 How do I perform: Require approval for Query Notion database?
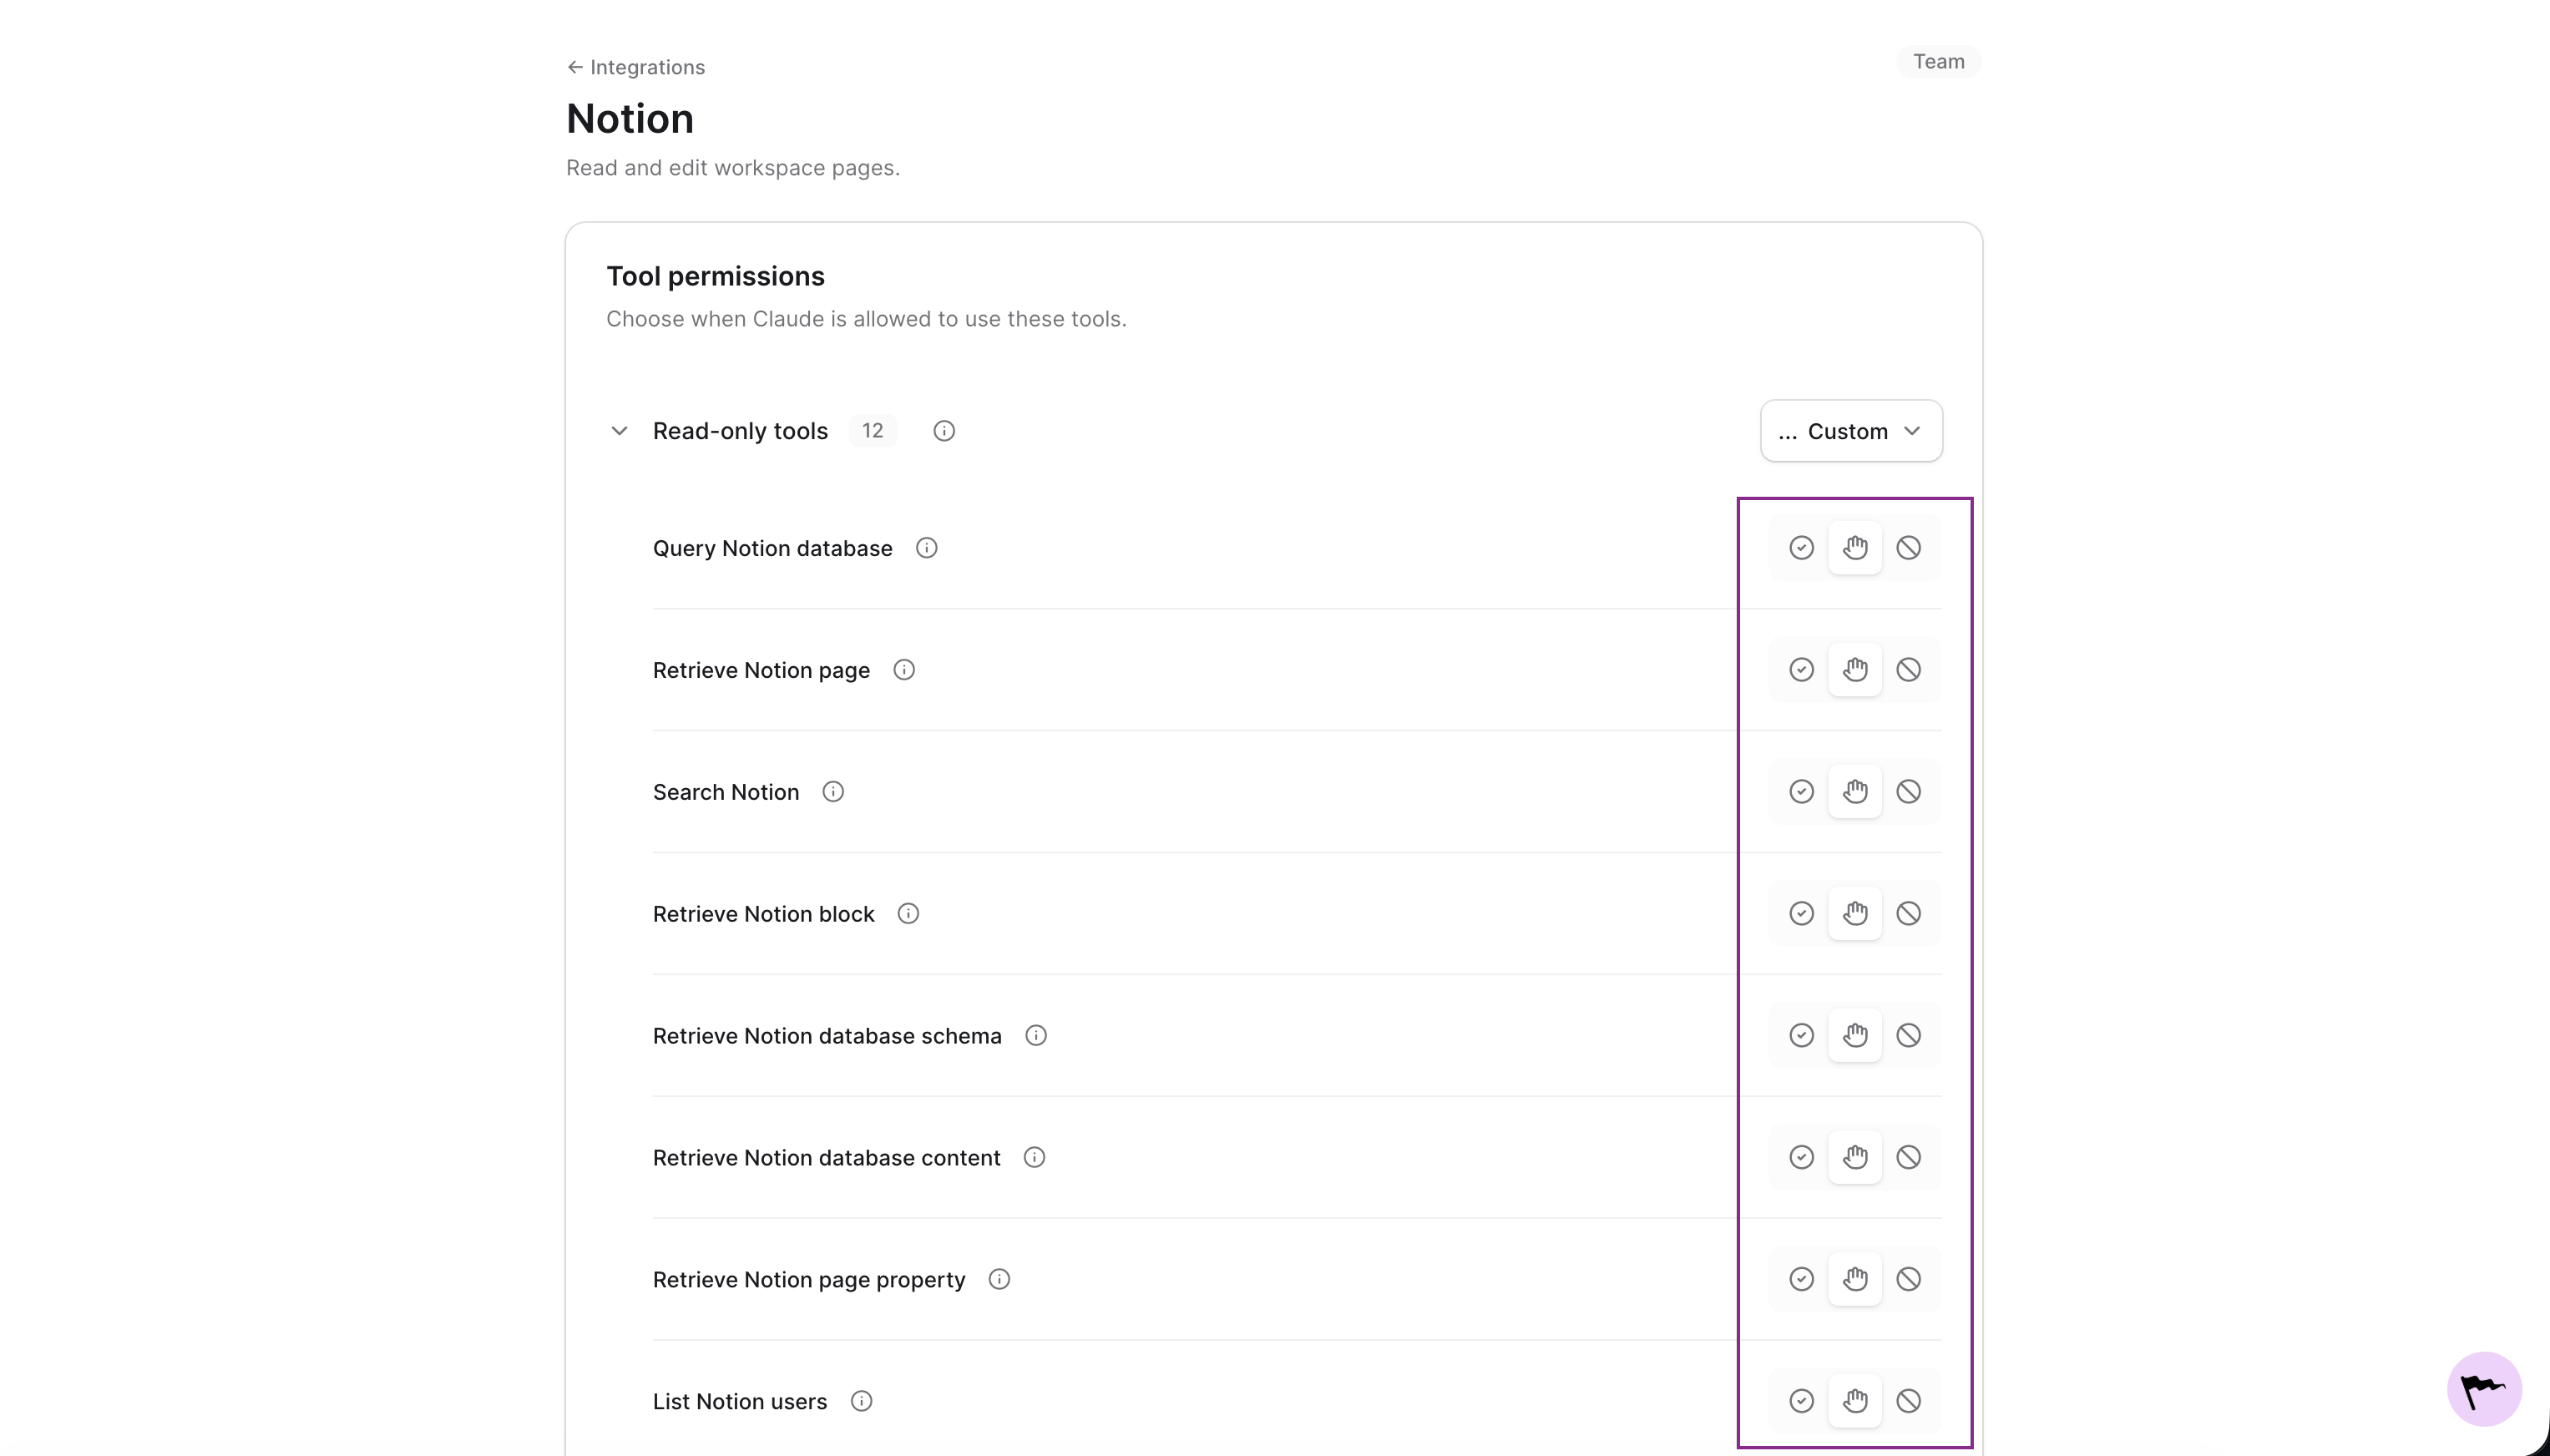(1855, 548)
